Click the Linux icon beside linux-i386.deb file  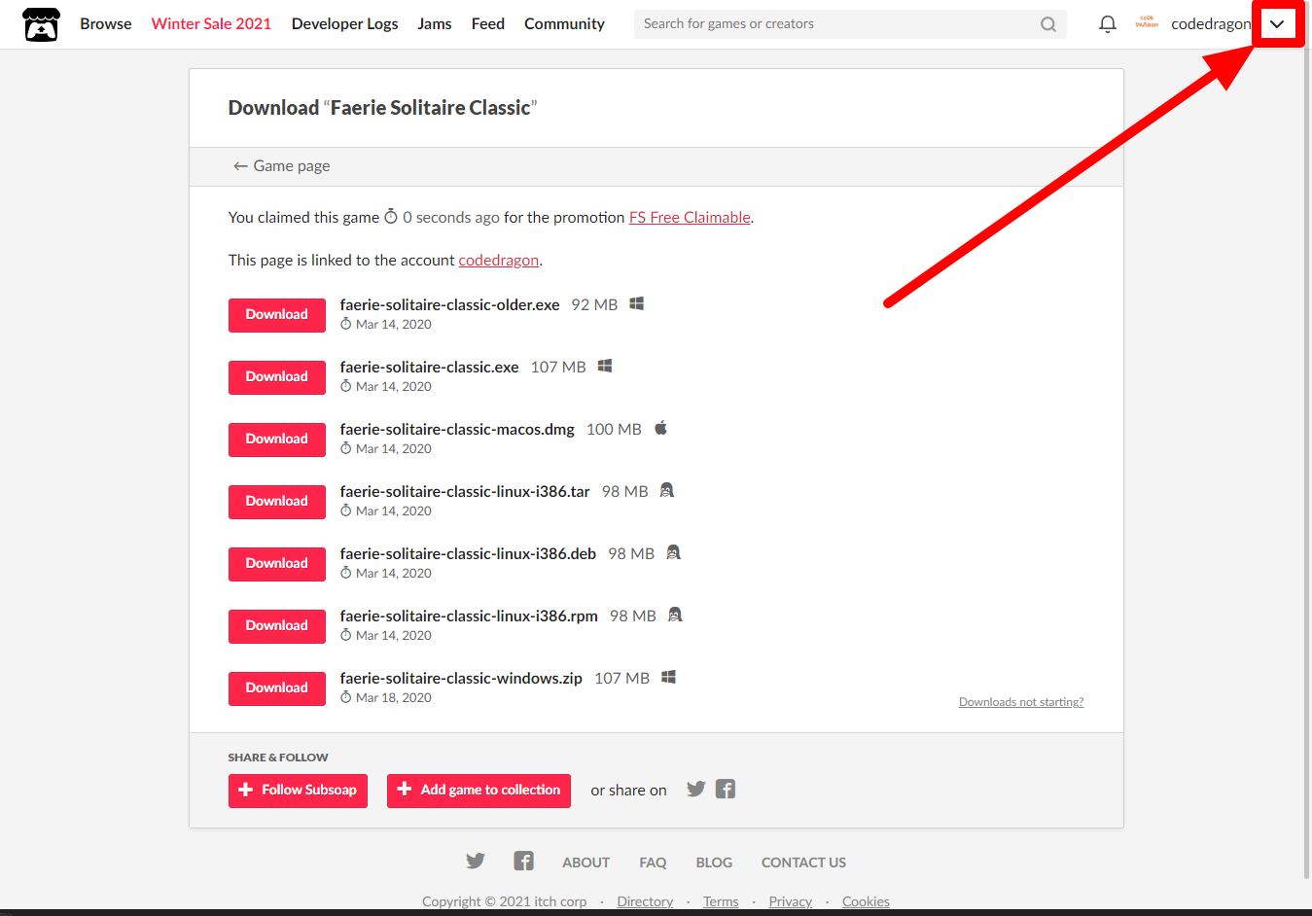pyautogui.click(x=673, y=552)
